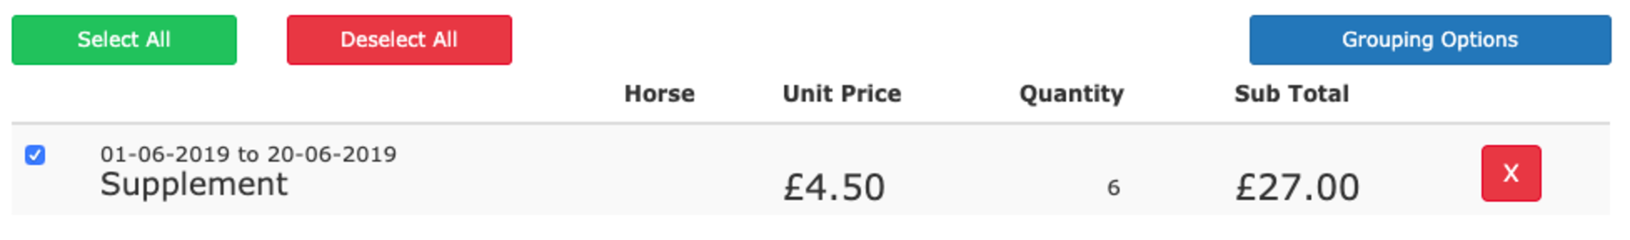Delete the £27.00 Supplement entry
The height and width of the screenshot is (240, 1630).
[1511, 173]
